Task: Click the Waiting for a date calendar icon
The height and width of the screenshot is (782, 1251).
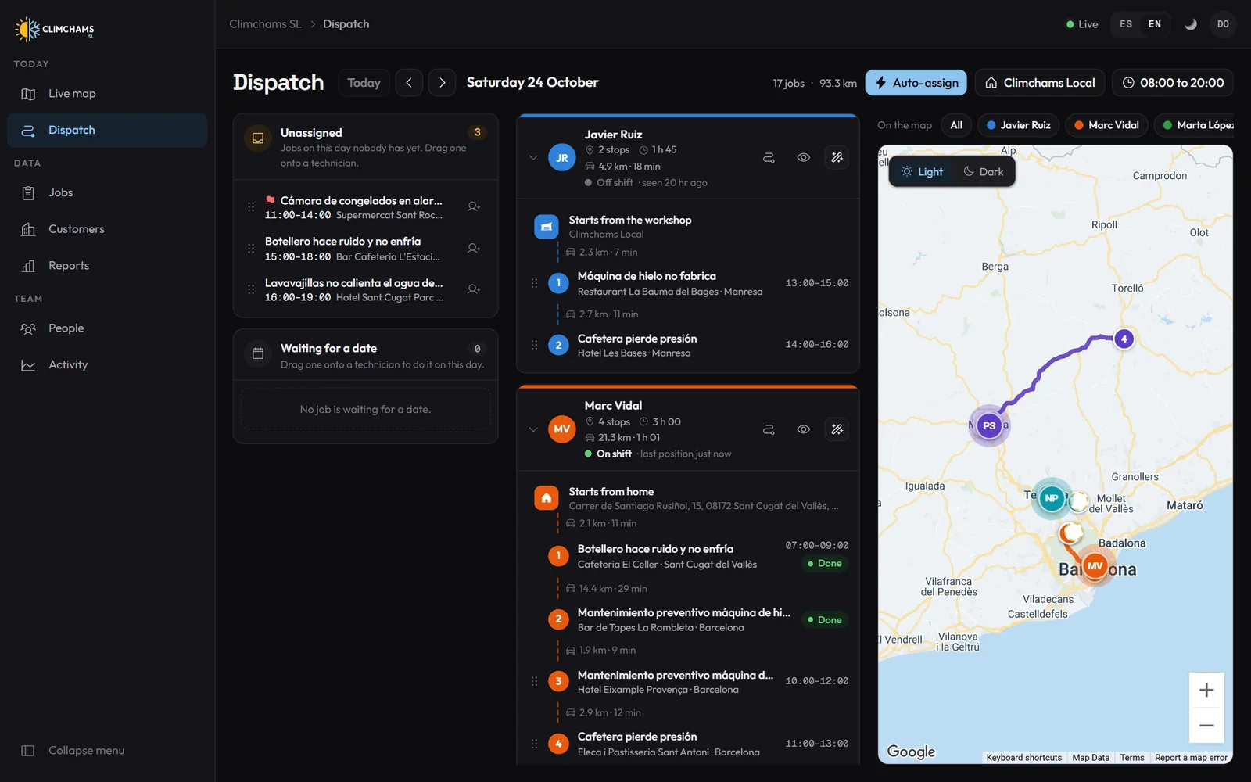Action: pyautogui.click(x=258, y=353)
